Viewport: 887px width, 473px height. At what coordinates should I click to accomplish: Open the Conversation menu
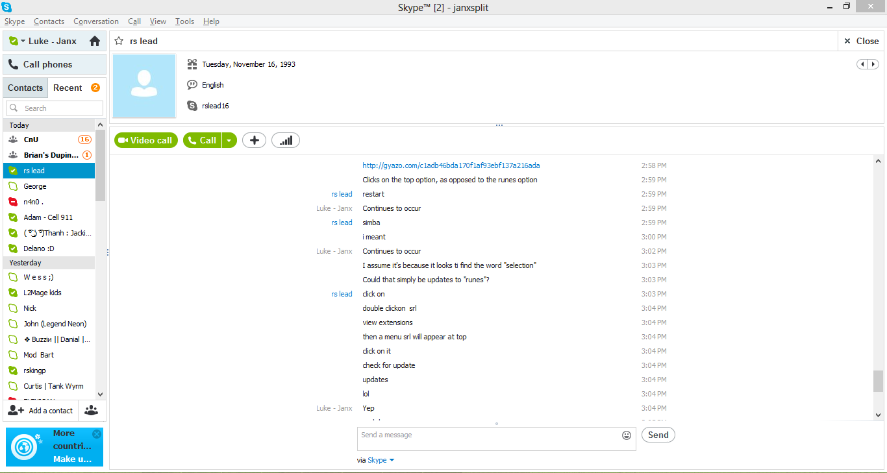point(96,21)
